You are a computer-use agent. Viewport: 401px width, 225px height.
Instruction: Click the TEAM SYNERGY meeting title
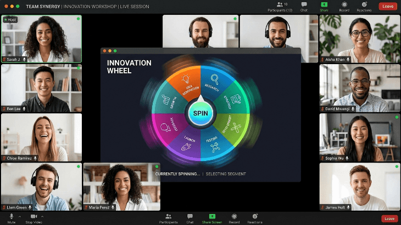point(43,7)
